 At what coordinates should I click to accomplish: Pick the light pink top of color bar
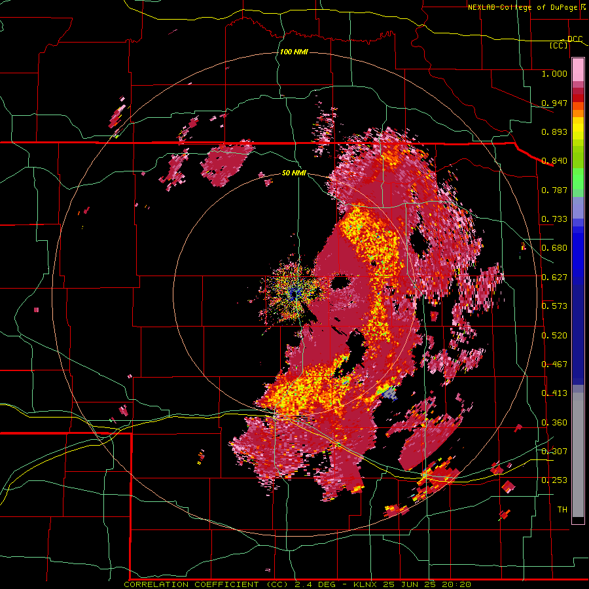(578, 69)
